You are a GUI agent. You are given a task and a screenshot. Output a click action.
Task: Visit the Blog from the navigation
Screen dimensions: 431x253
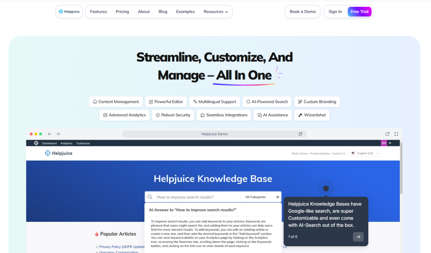(x=163, y=11)
